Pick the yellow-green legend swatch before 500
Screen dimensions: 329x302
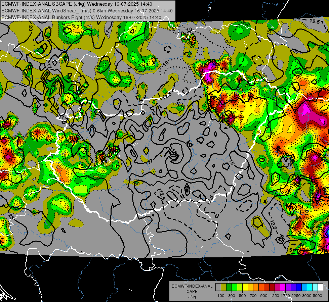tap(240, 287)
